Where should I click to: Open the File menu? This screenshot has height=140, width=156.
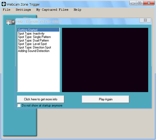(7, 10)
